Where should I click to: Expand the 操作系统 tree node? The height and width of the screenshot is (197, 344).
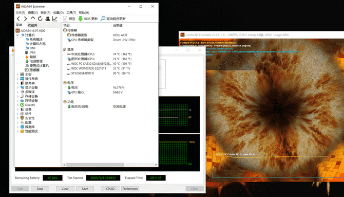pyautogui.click(x=18, y=79)
